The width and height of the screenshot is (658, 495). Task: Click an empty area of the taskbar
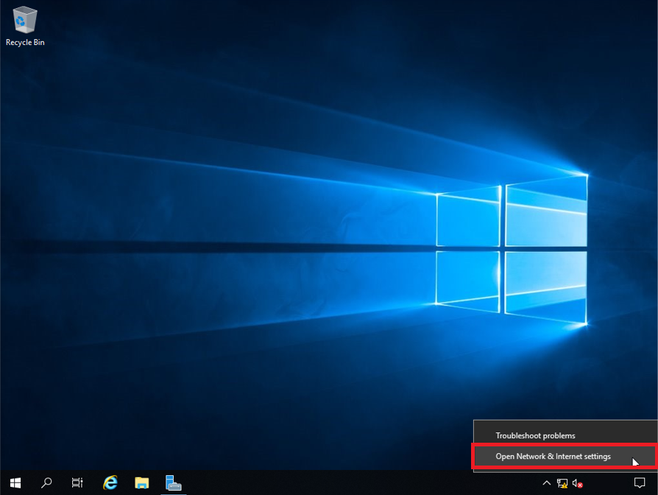coord(353,483)
